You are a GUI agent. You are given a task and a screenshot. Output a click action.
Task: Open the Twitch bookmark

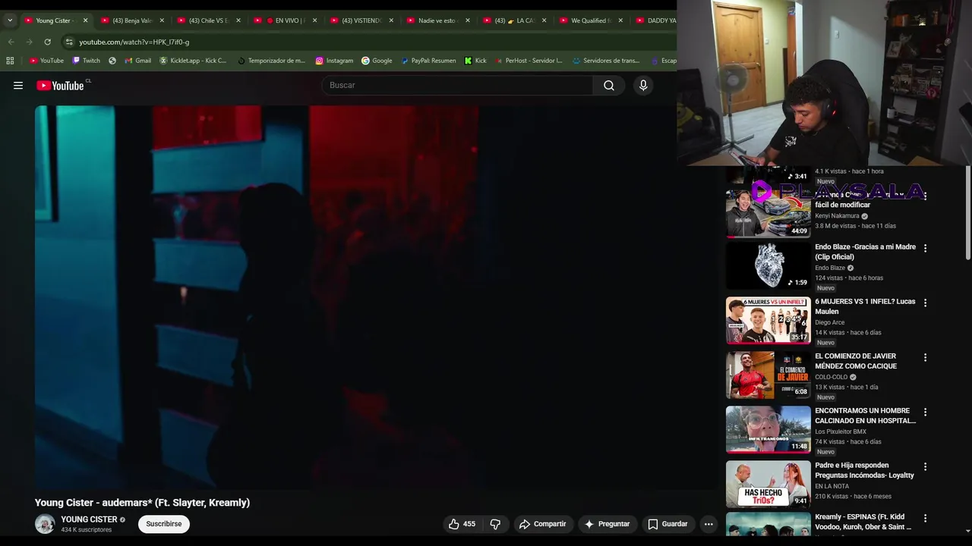pos(87,61)
